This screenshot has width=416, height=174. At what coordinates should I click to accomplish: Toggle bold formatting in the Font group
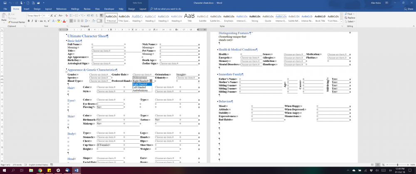[29, 20]
